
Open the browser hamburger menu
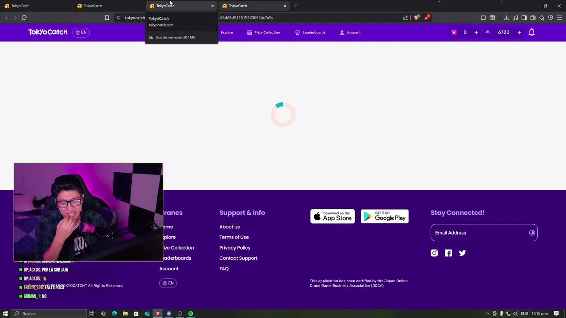559,18
